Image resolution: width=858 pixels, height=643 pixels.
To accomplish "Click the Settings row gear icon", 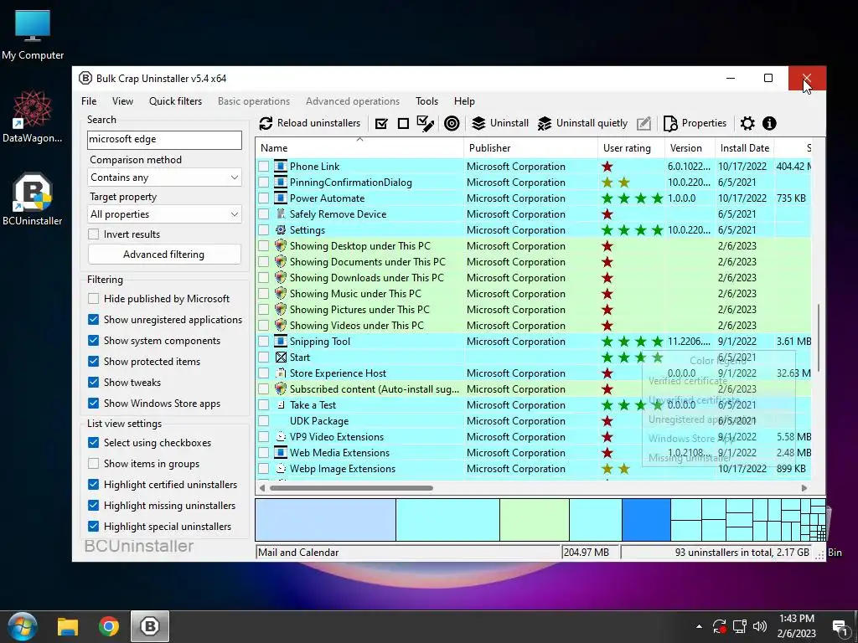I will (x=281, y=230).
